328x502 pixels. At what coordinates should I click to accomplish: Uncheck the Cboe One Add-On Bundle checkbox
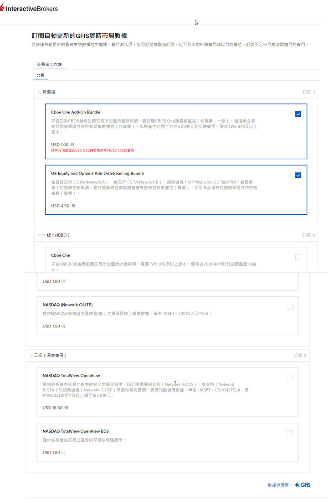click(x=298, y=114)
